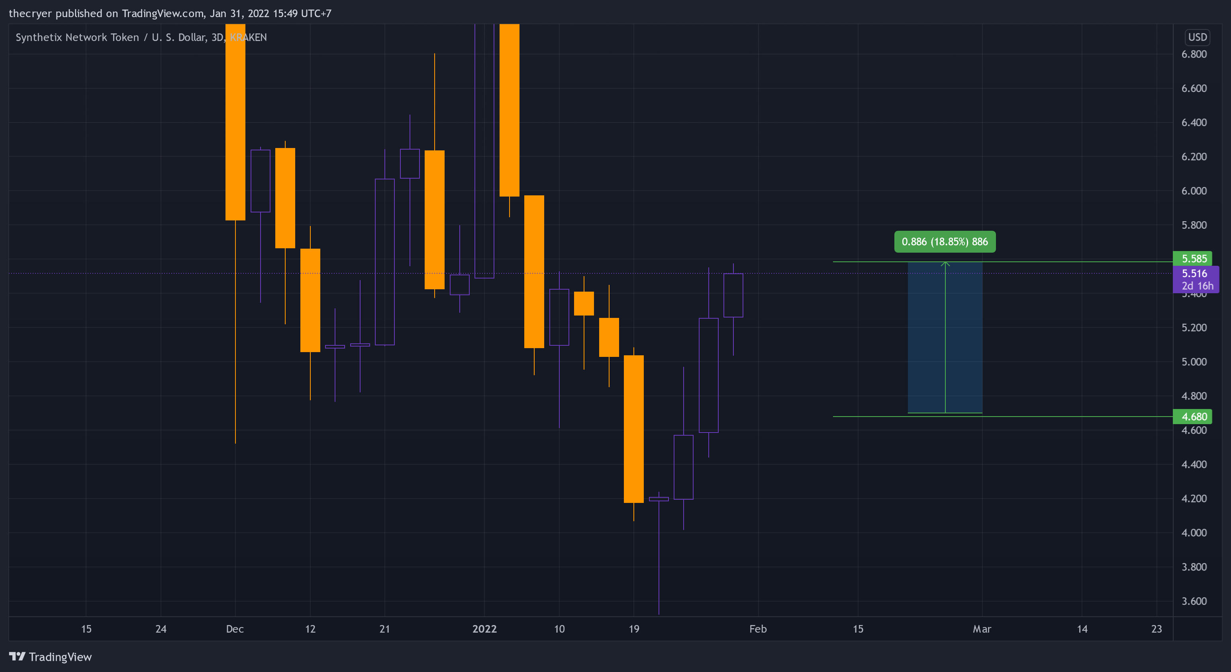The width and height of the screenshot is (1231, 672).
Task: Click the 6.400 price axis label
Action: pyautogui.click(x=1194, y=123)
